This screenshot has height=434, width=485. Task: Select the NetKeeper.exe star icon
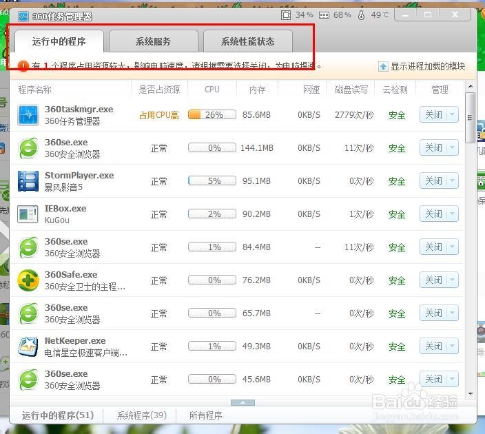pos(28,347)
